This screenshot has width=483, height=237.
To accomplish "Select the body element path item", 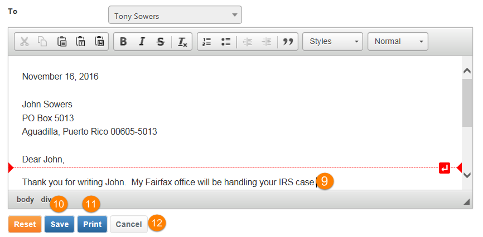I will [x=25, y=200].
